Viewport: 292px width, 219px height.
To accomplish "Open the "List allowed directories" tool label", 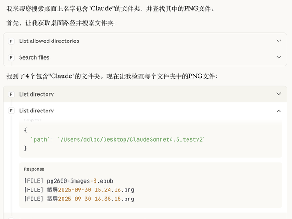I will click(x=49, y=41).
